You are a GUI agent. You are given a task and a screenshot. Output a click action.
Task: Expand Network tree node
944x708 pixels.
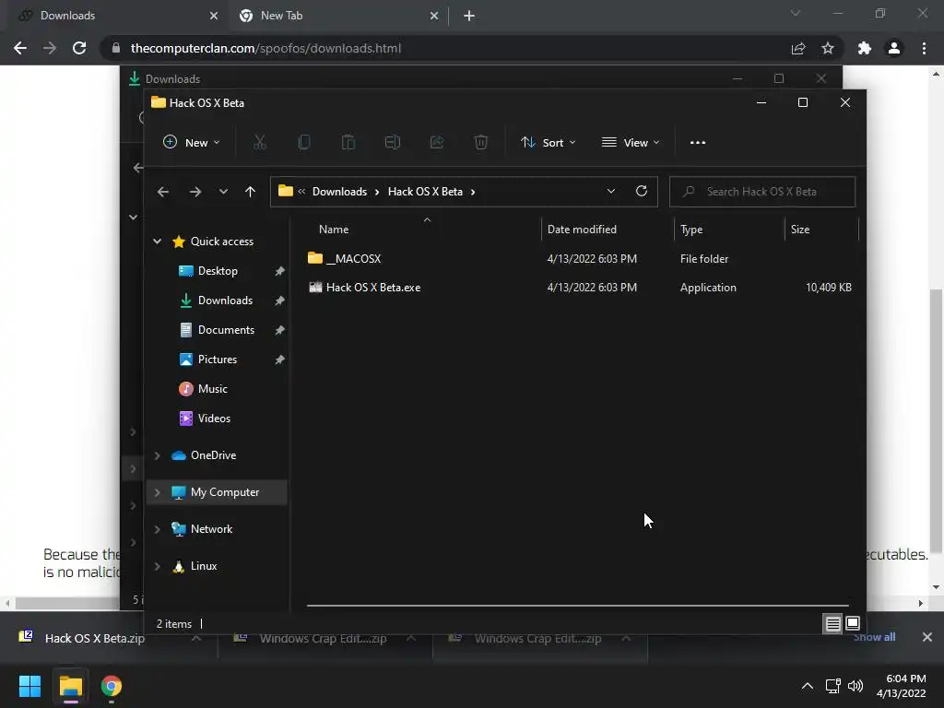point(157,529)
